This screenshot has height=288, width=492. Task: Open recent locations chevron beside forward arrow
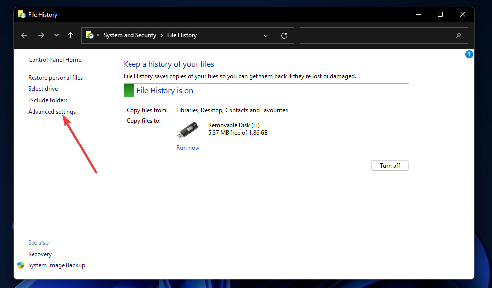pyautogui.click(x=56, y=35)
